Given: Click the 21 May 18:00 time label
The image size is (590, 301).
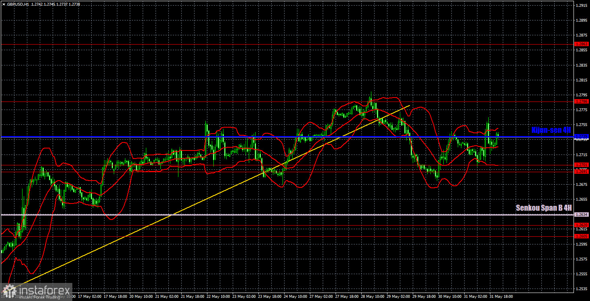Looking at the screenshot, I should point(193,297).
